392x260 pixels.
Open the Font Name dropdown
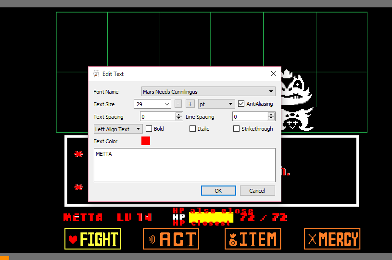(x=208, y=92)
